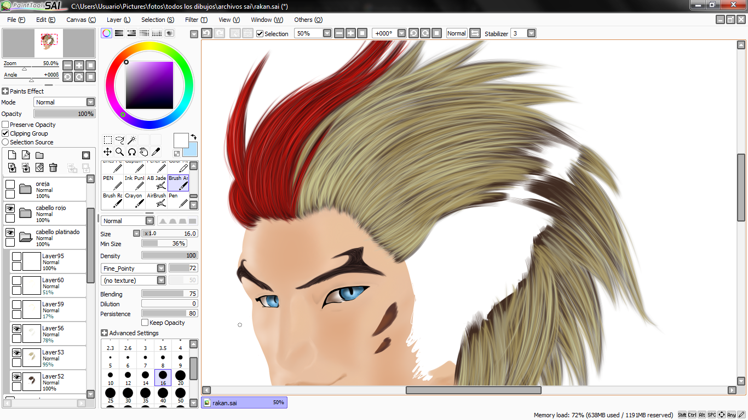Open the Stabilizer dropdown
748x420 pixels.
click(531, 33)
